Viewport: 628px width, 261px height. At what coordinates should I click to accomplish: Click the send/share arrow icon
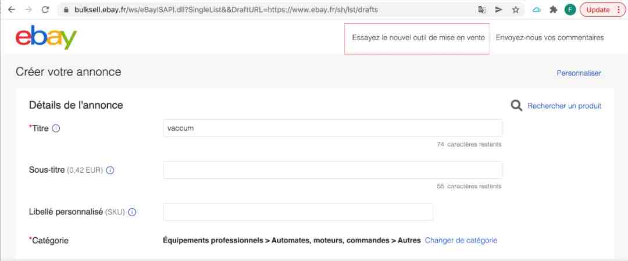[499, 10]
